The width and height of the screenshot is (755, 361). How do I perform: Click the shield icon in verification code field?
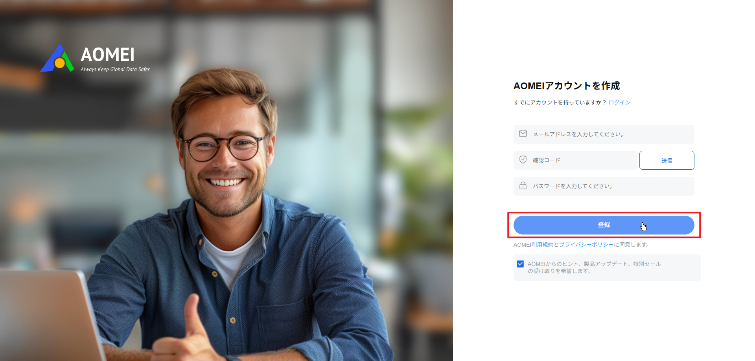[523, 159]
